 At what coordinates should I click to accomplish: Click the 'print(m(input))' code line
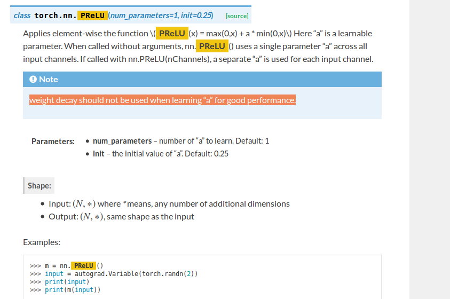(x=73, y=290)
